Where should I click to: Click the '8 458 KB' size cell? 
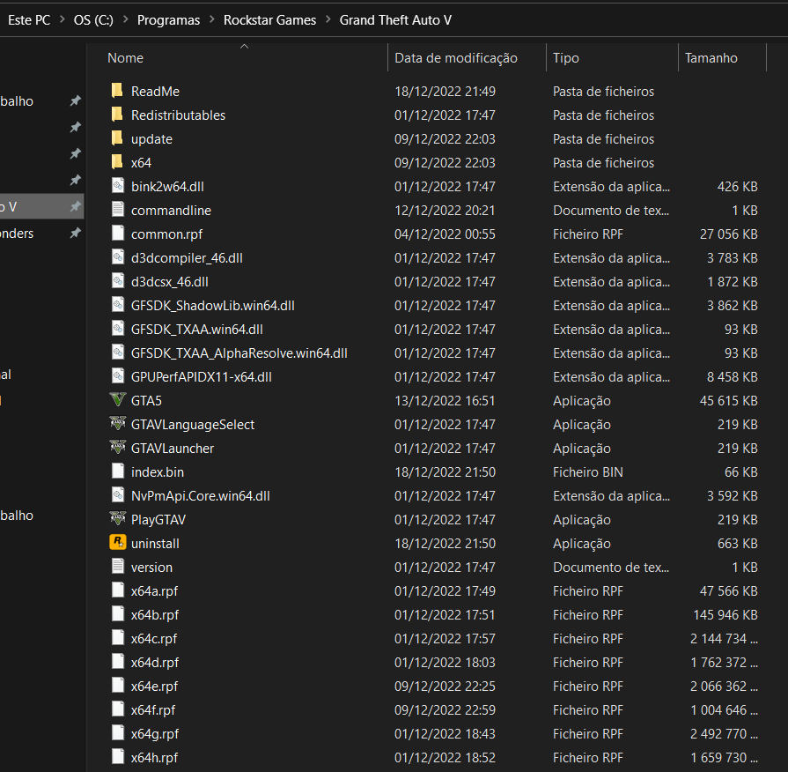click(x=733, y=376)
